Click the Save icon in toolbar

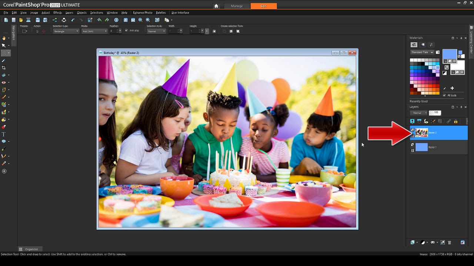38,20
